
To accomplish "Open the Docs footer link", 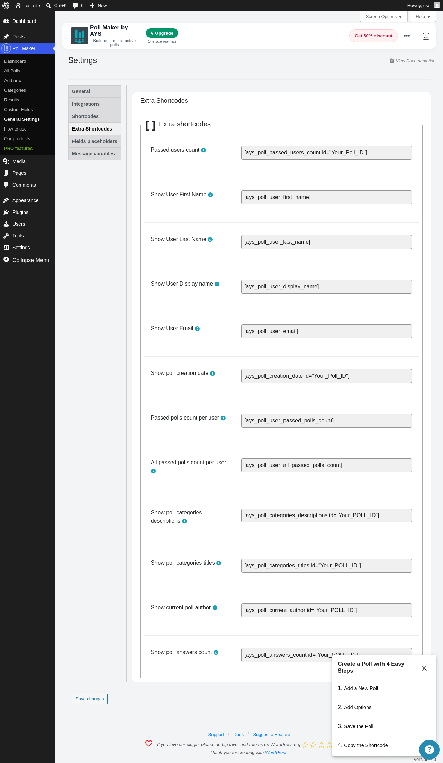I will click(238, 735).
